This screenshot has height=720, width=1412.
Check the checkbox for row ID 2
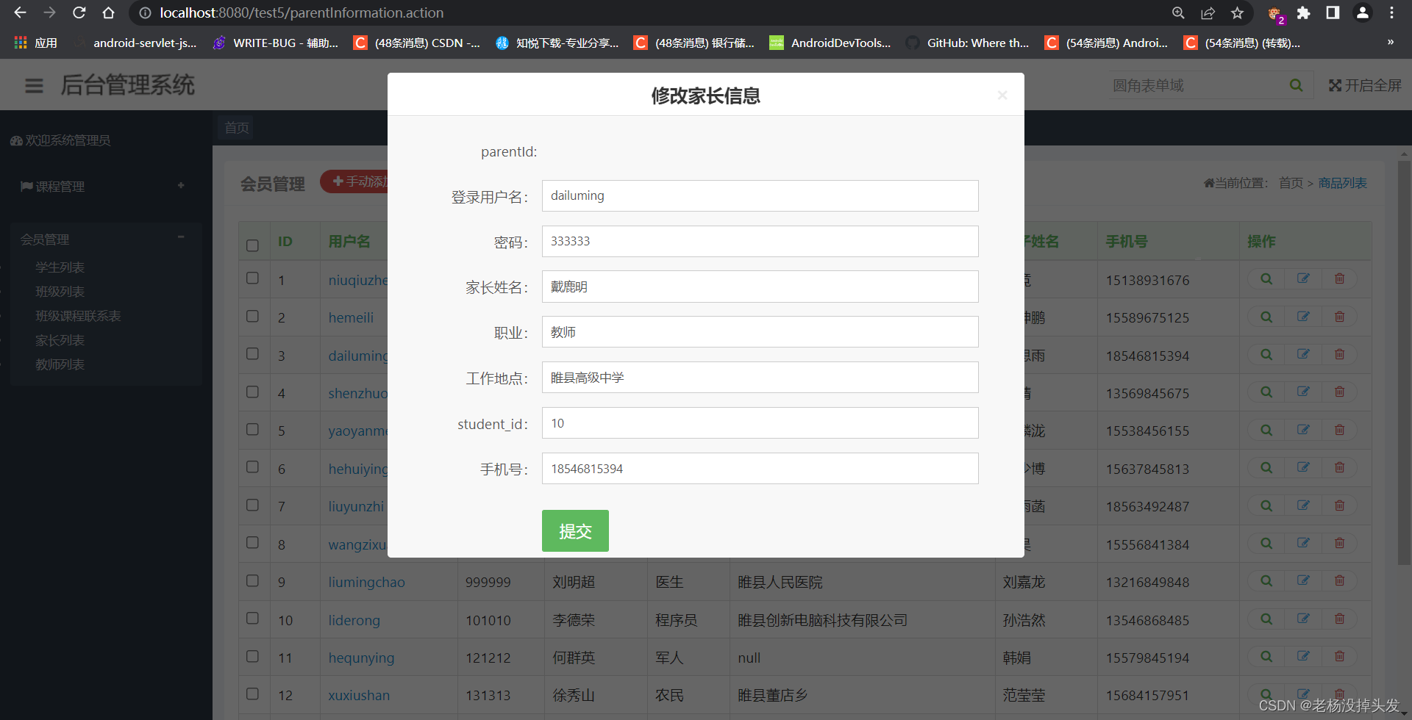pos(252,316)
